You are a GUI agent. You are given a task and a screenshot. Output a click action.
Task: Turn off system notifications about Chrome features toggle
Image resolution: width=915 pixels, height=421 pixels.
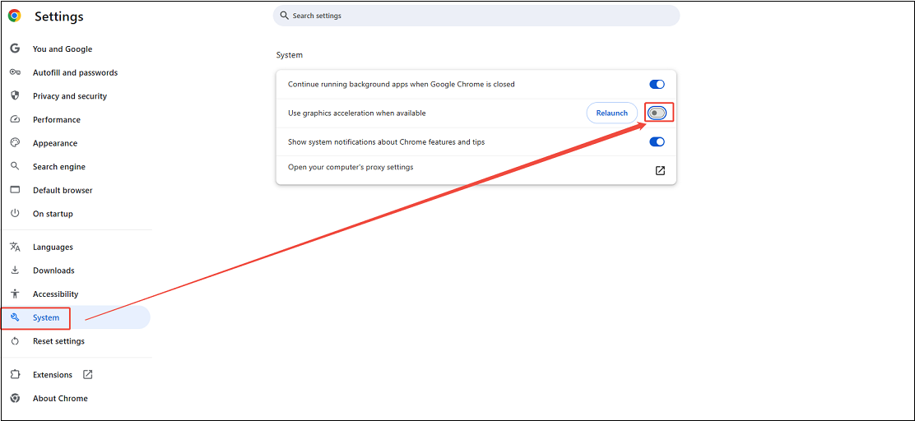pyautogui.click(x=657, y=141)
